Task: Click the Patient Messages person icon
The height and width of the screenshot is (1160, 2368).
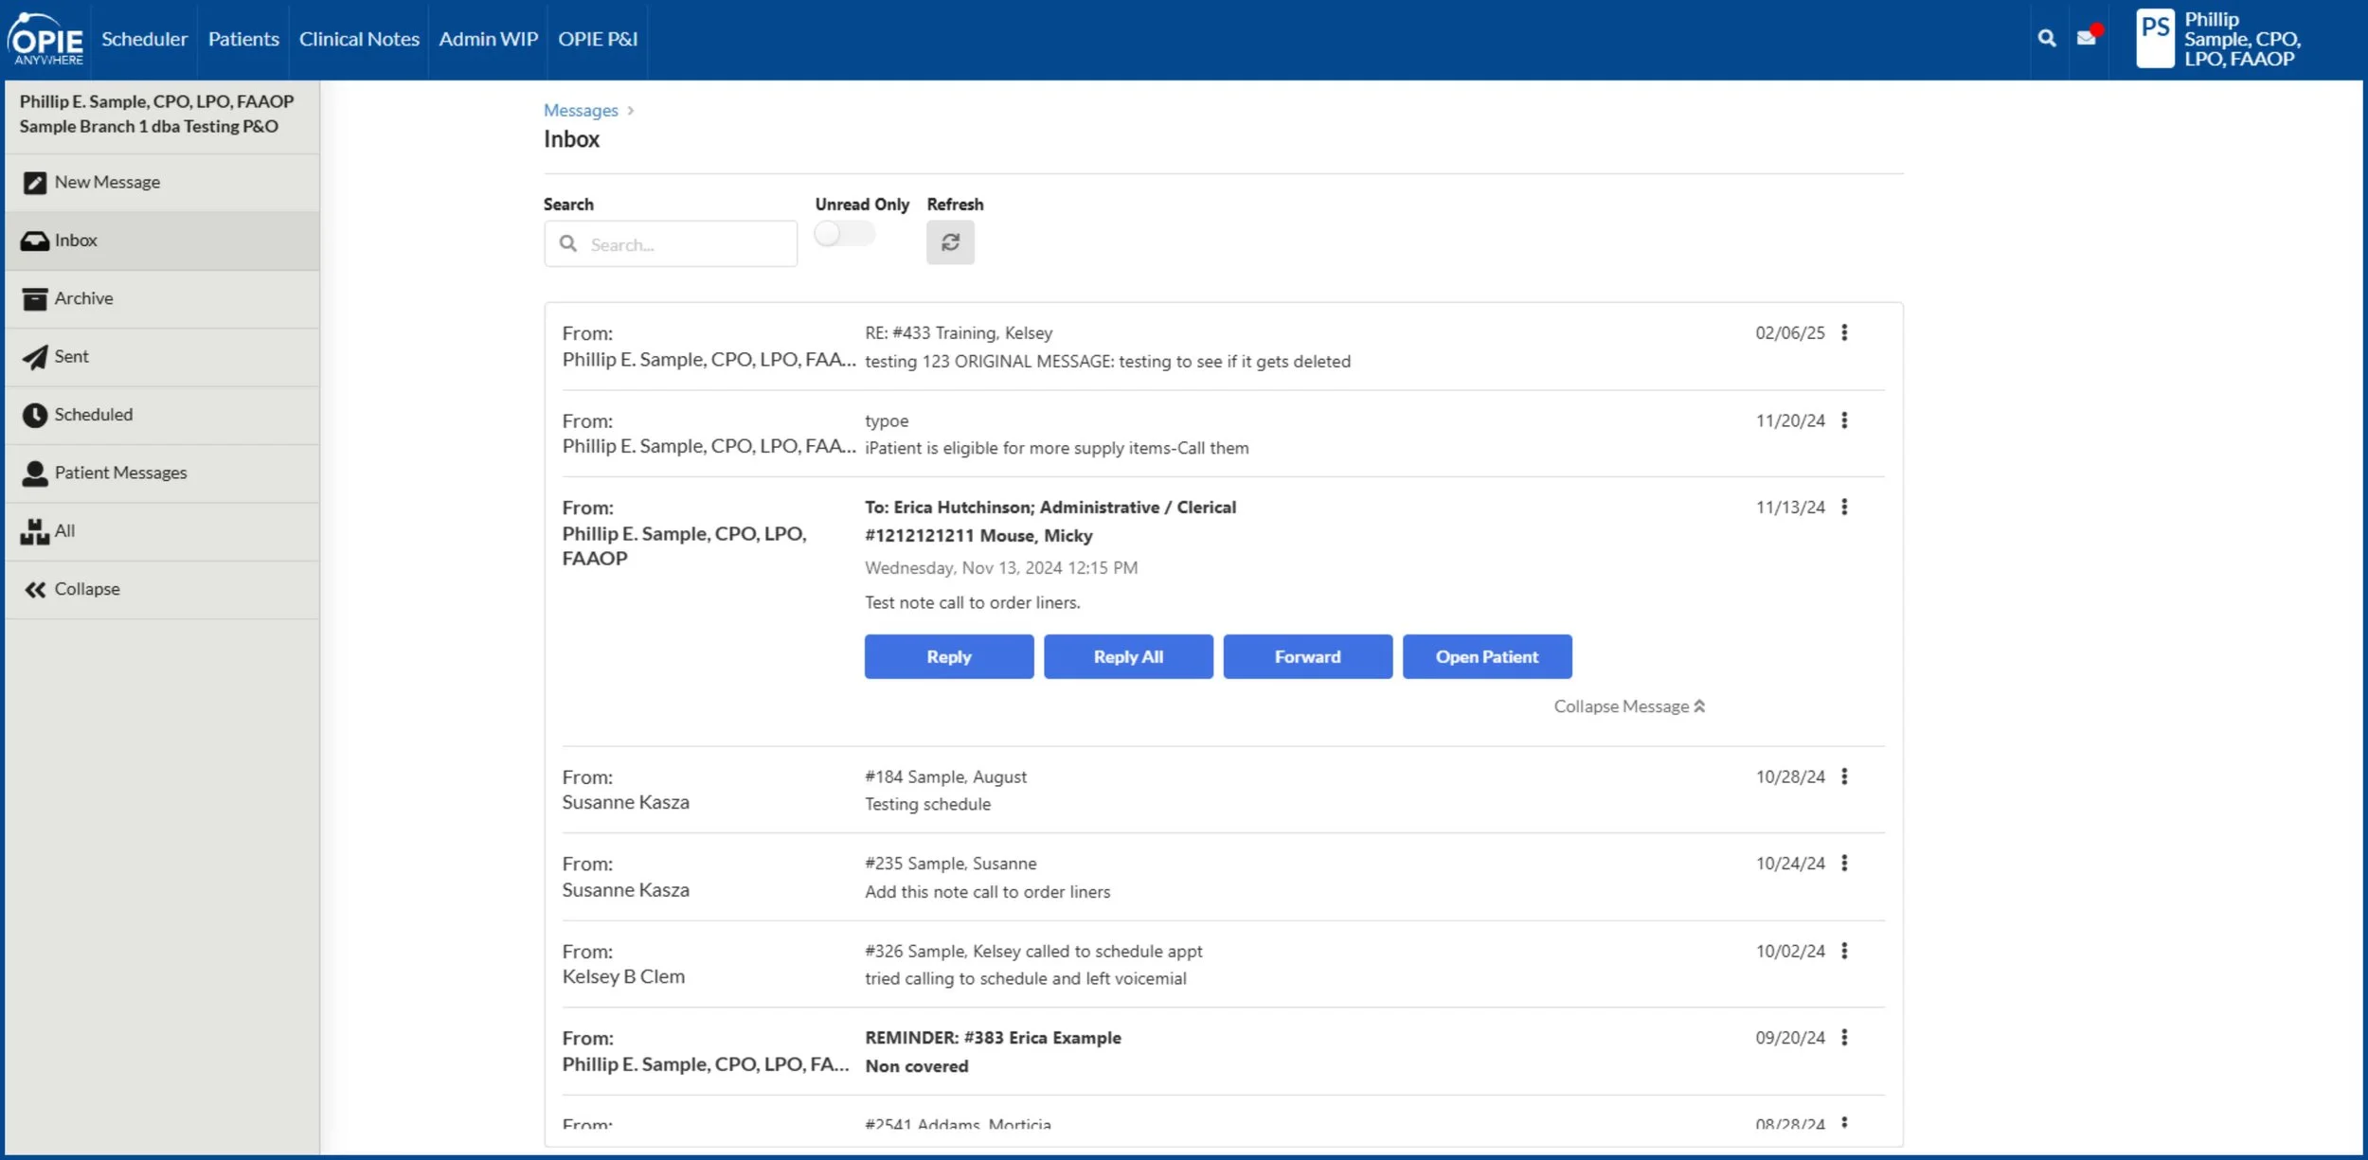Action: point(35,473)
